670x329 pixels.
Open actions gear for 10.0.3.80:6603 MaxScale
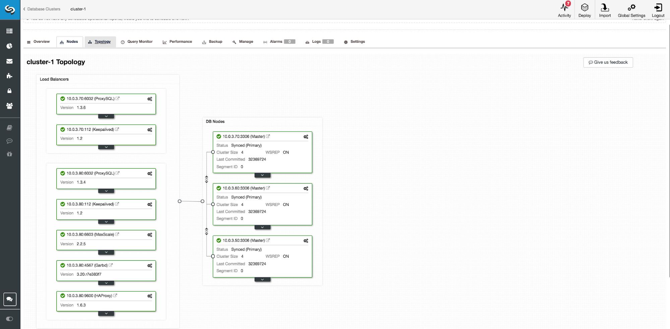tap(150, 235)
